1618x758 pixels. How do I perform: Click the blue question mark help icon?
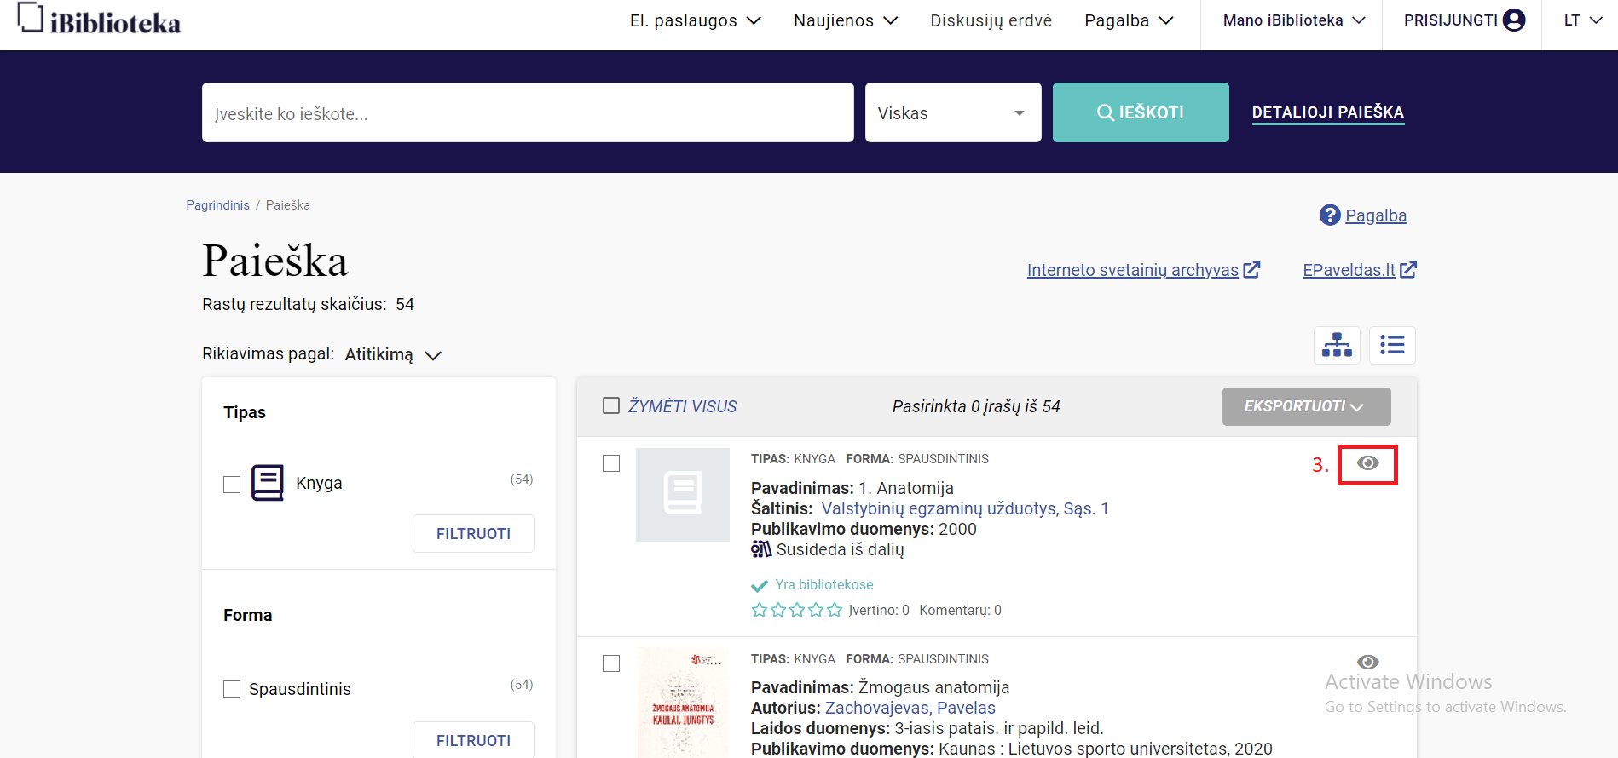click(x=1330, y=215)
